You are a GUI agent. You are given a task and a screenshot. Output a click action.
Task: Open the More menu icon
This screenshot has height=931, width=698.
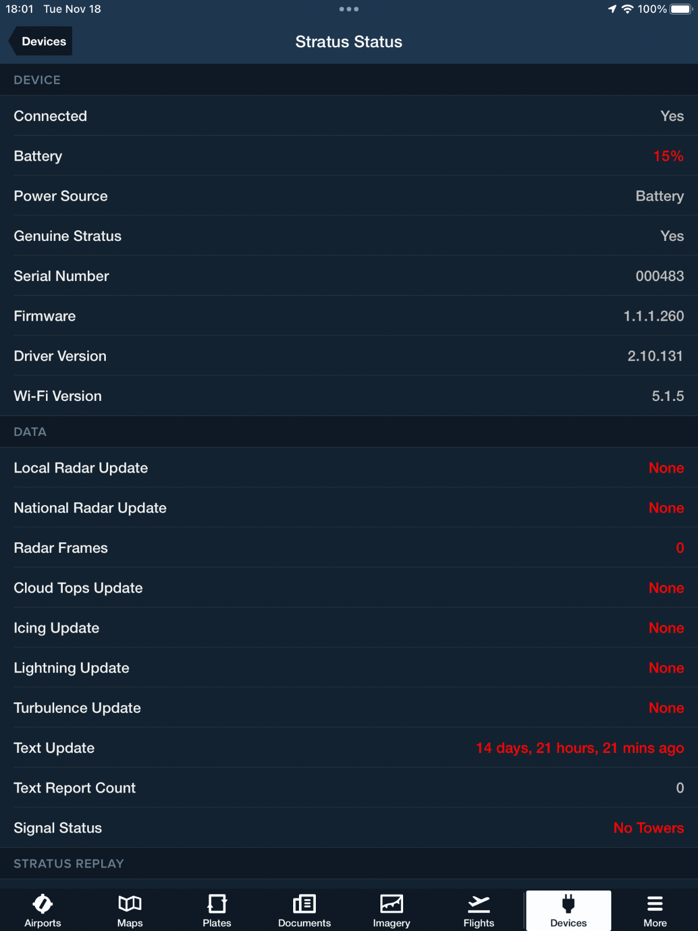click(655, 904)
